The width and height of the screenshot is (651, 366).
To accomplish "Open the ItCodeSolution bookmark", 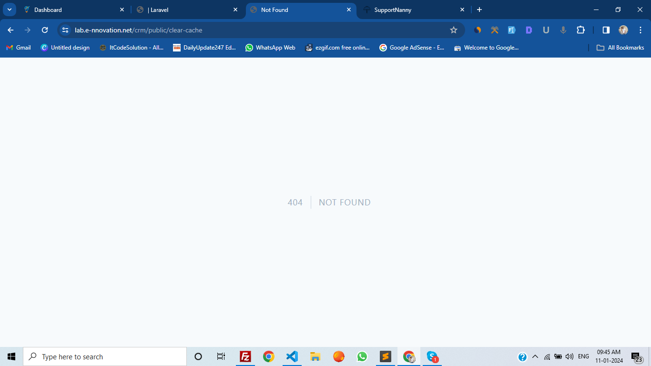I will coord(132,48).
